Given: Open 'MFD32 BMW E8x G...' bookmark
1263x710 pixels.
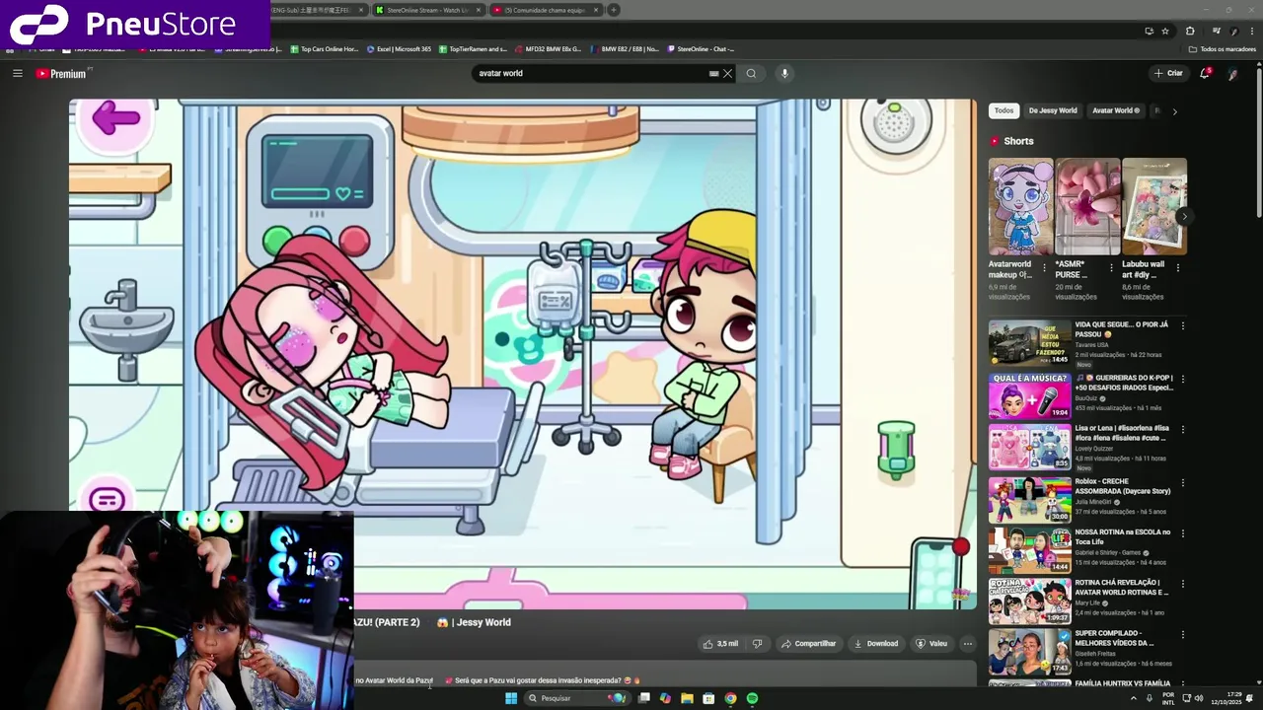Looking at the screenshot, I should [x=548, y=48].
